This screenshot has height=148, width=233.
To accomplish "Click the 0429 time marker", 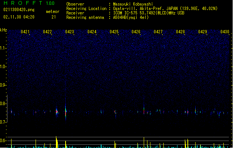I will coord(203,32).
